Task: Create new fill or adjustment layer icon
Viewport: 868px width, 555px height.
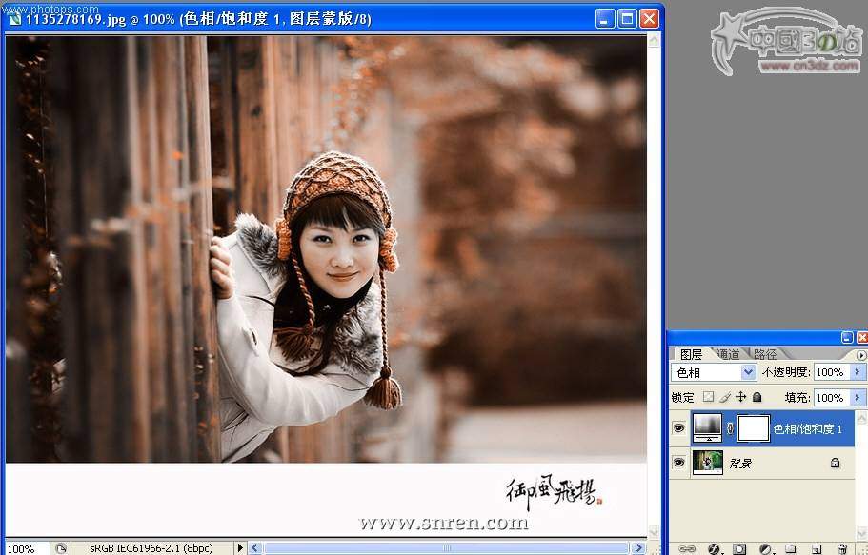Action: [x=766, y=549]
